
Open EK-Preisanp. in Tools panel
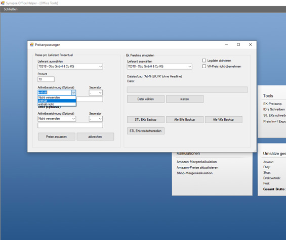[x=273, y=104]
